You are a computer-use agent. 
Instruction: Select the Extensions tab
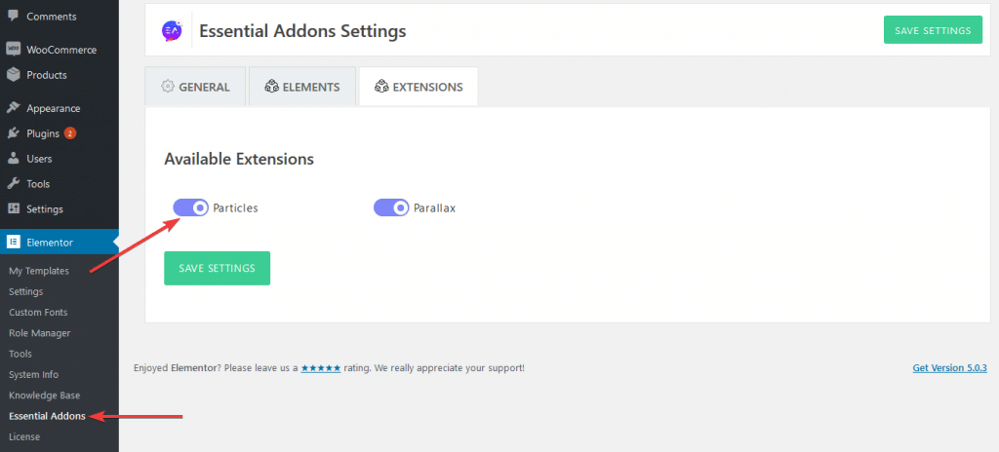click(419, 87)
